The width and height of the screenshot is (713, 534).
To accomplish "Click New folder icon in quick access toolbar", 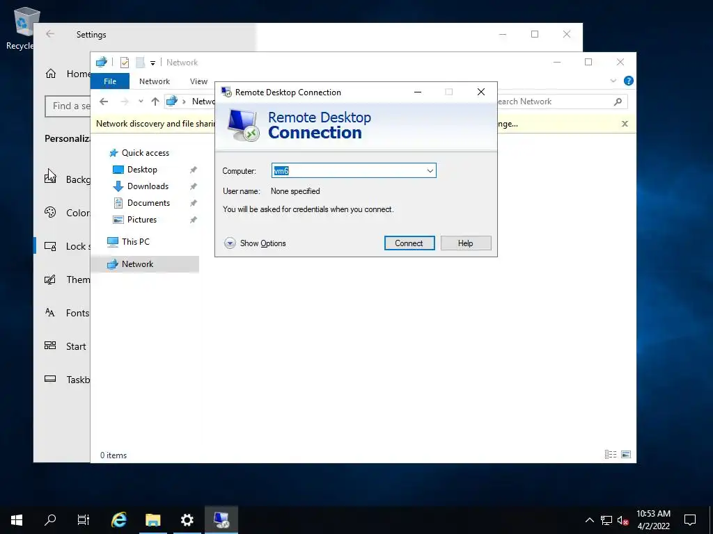I will pyautogui.click(x=141, y=62).
